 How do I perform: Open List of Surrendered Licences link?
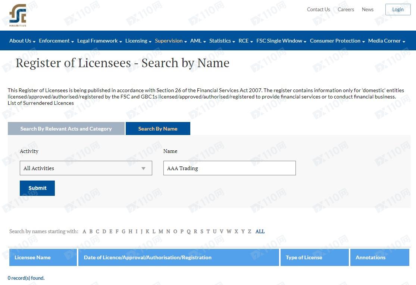[x=41, y=103]
